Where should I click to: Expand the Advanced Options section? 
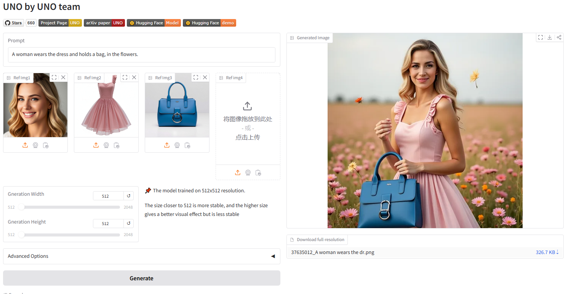coord(142,256)
